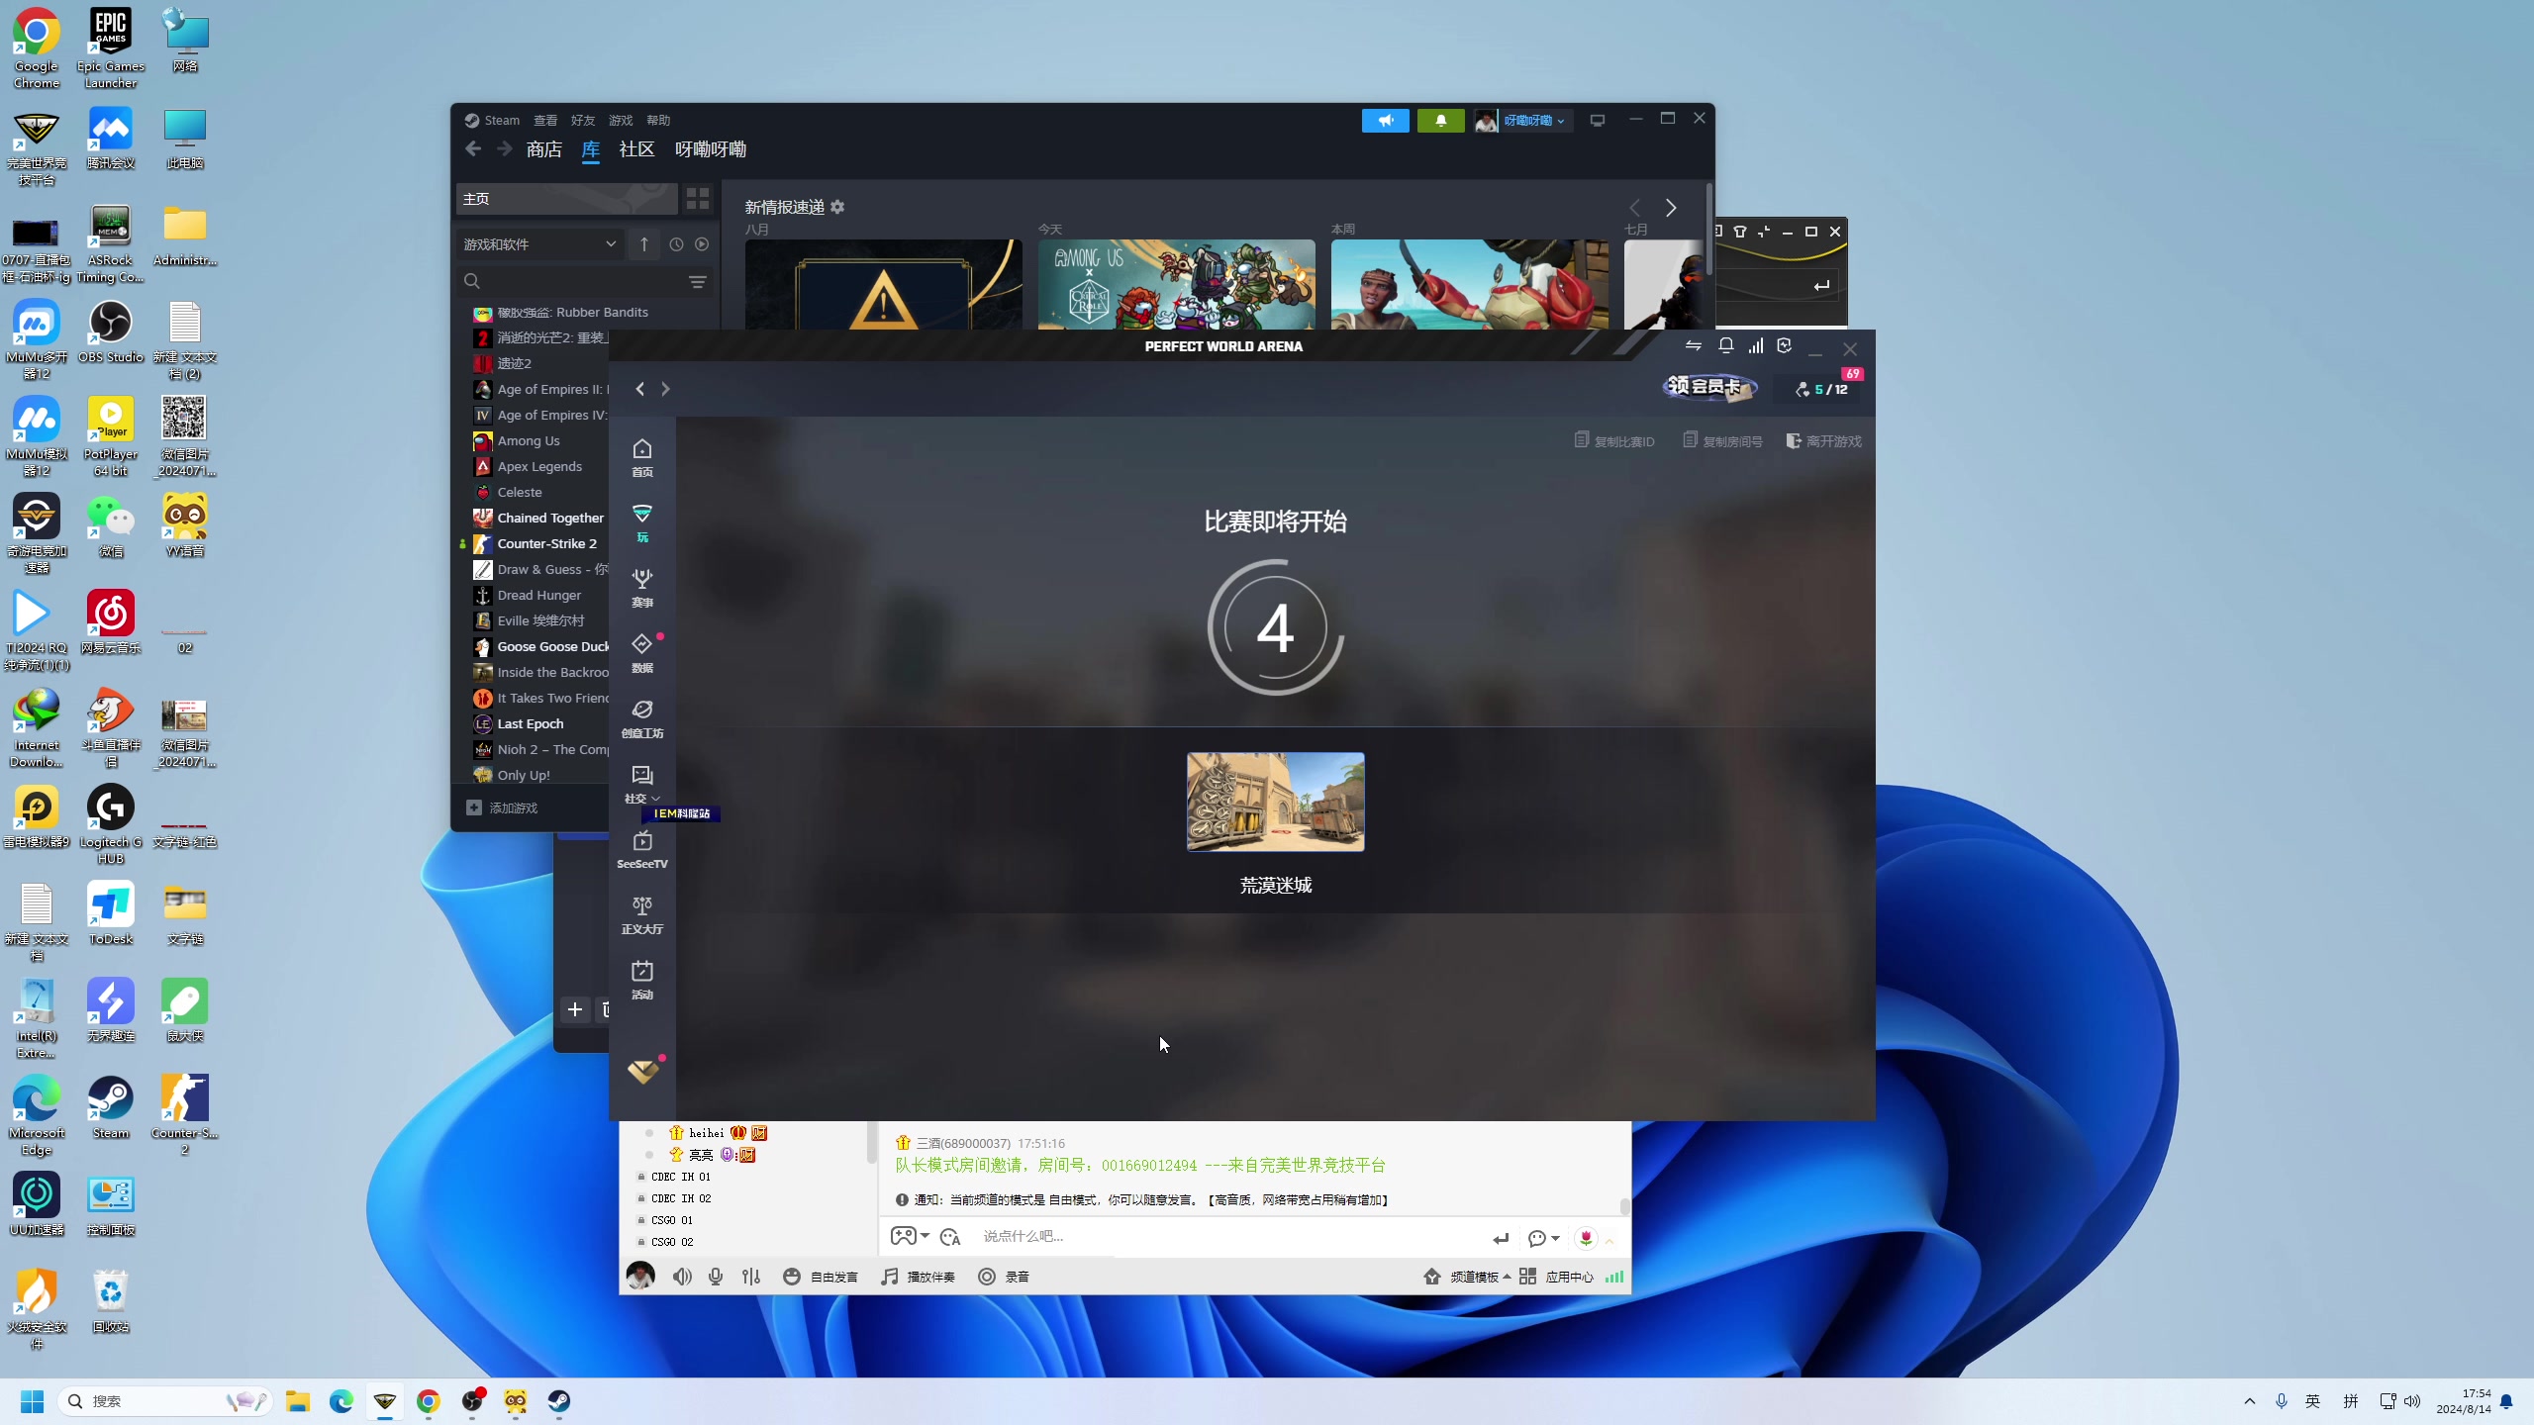Click 播放伴奏 play accompaniment in YY
Screen dimensions: 2534x1425
point(919,1277)
